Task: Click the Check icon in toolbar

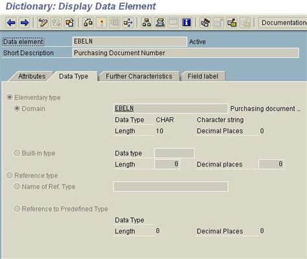Action: point(88,23)
